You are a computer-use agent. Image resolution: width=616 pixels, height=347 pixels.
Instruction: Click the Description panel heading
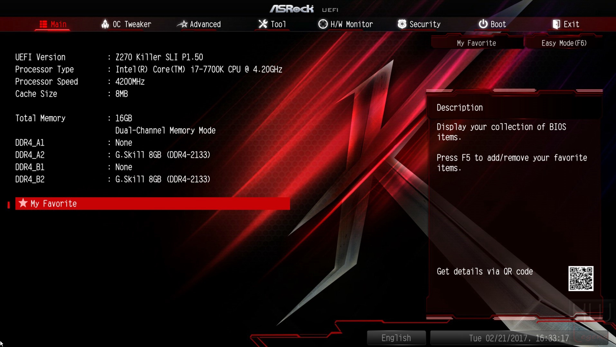point(460,108)
